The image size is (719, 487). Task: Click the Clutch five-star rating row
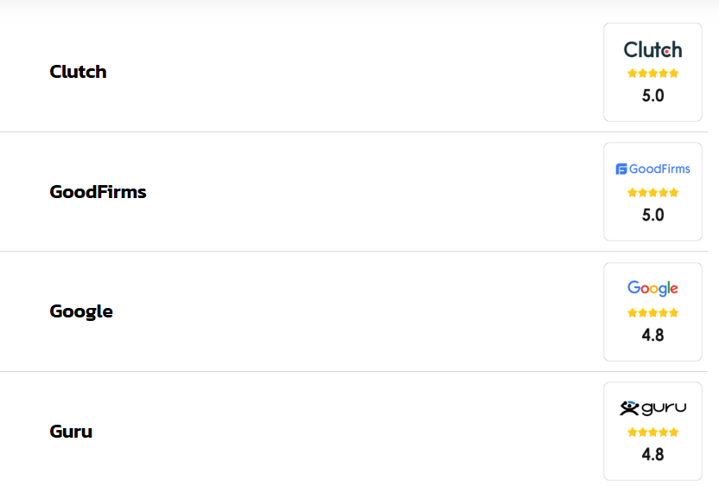[x=652, y=73]
